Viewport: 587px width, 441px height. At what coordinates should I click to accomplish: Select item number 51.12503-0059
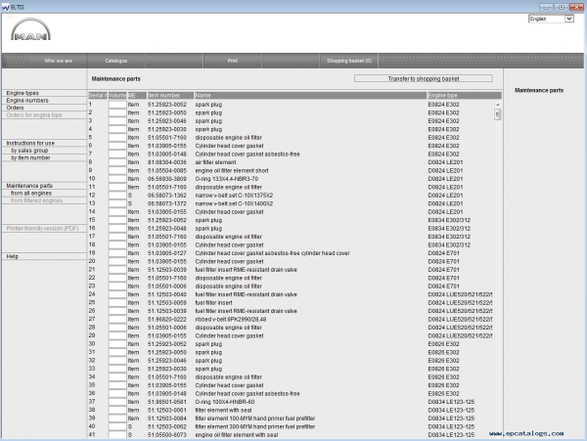[167, 302]
